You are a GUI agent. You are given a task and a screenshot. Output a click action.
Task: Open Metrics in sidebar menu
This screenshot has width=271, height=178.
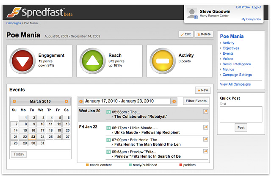point(228,70)
